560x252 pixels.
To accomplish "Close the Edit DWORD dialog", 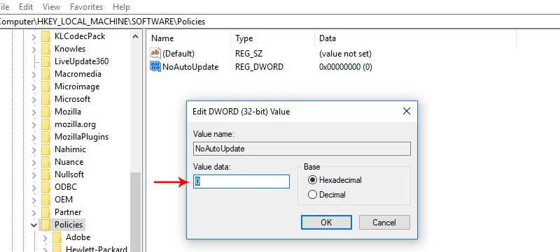I will (x=407, y=112).
